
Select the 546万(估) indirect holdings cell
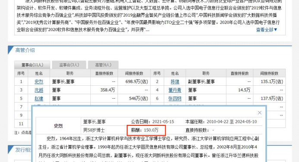[134, 99]
